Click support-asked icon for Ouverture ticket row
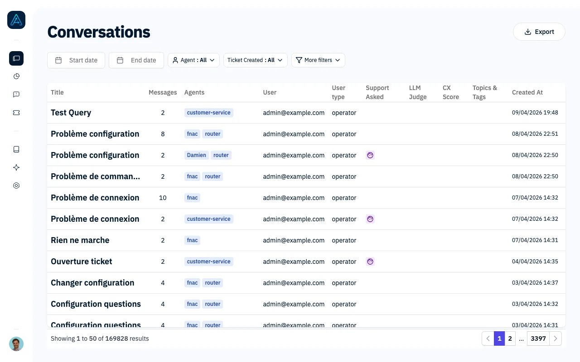Image resolution: width=580 pixels, height=362 pixels. 370,262
